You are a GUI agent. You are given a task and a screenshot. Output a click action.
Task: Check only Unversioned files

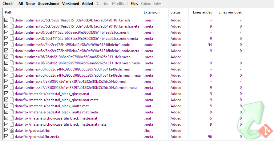pos(48,3)
